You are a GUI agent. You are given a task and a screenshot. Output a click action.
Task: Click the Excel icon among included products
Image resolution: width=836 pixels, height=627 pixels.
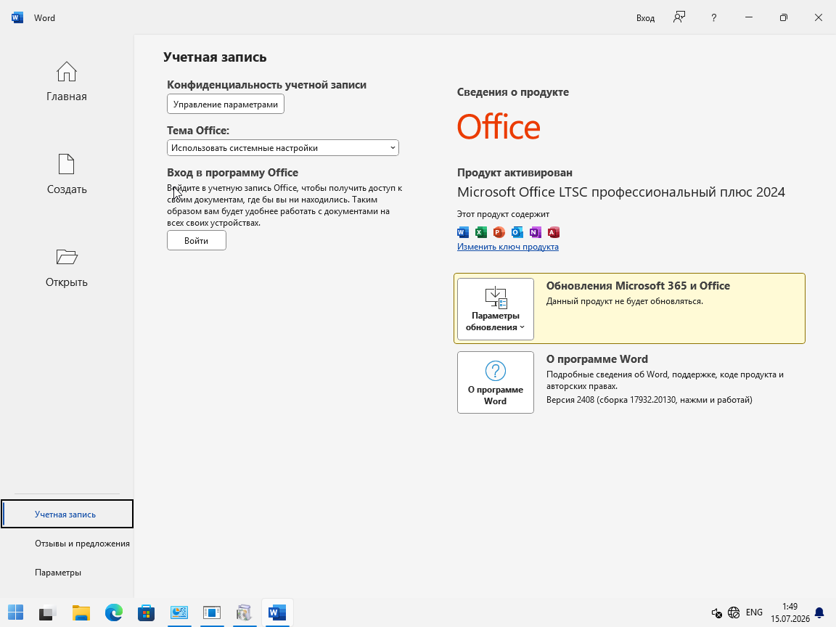point(481,232)
